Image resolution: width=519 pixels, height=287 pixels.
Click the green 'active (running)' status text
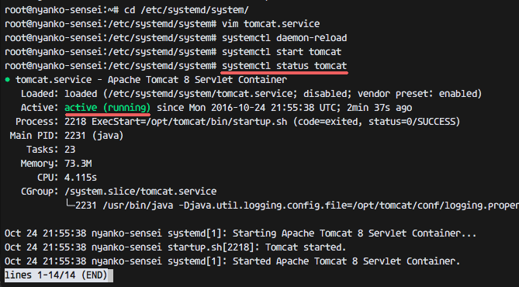click(x=108, y=108)
